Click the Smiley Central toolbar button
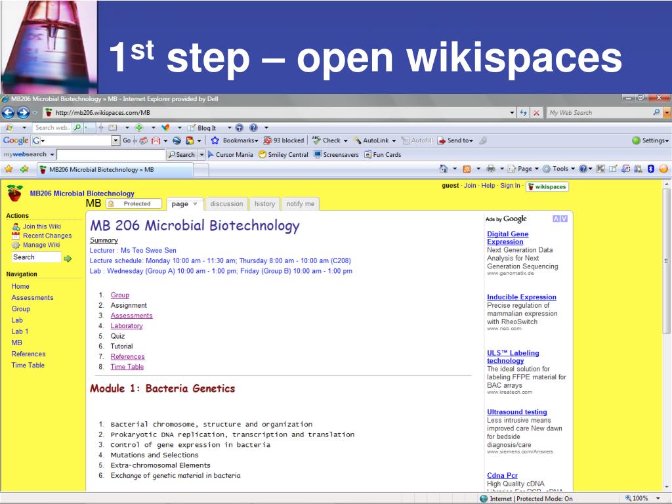The image size is (672, 504). pos(283,155)
